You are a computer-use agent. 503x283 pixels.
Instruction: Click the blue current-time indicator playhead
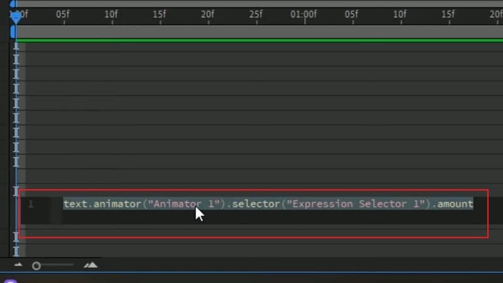[x=16, y=18]
